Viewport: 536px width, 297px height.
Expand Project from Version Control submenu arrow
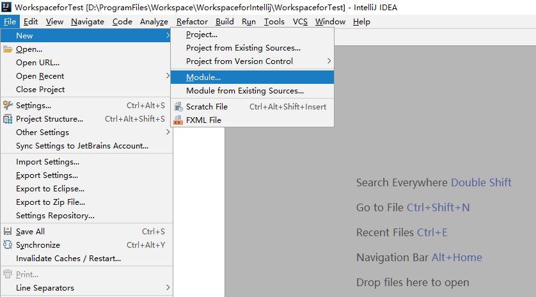(x=329, y=61)
